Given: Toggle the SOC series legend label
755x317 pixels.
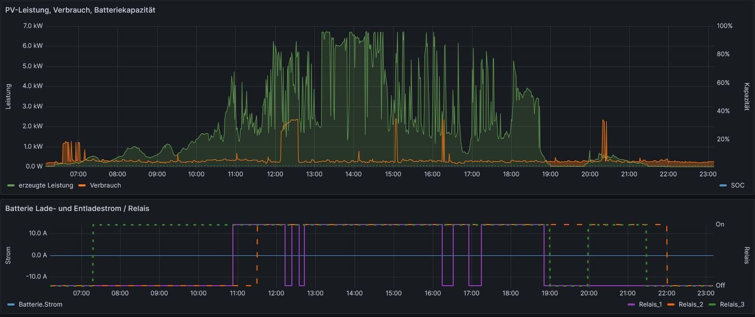Looking at the screenshot, I should click(x=738, y=185).
